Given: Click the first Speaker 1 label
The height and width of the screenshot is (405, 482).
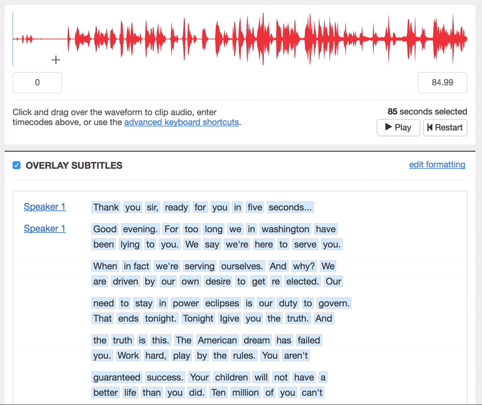Looking at the screenshot, I should tap(45, 206).
